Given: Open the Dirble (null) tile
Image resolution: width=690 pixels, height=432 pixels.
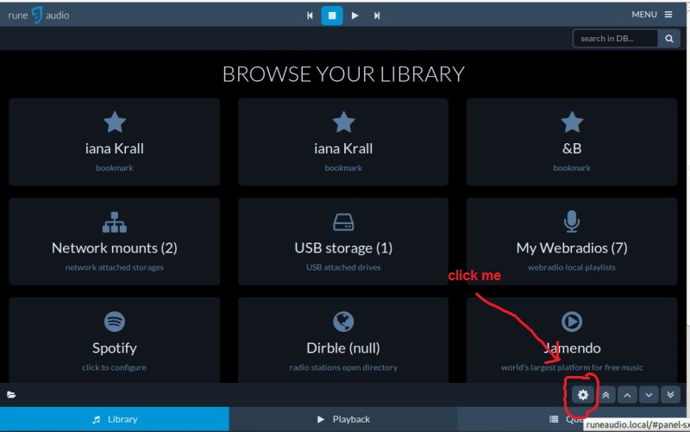Looking at the screenshot, I should pyautogui.click(x=343, y=340).
